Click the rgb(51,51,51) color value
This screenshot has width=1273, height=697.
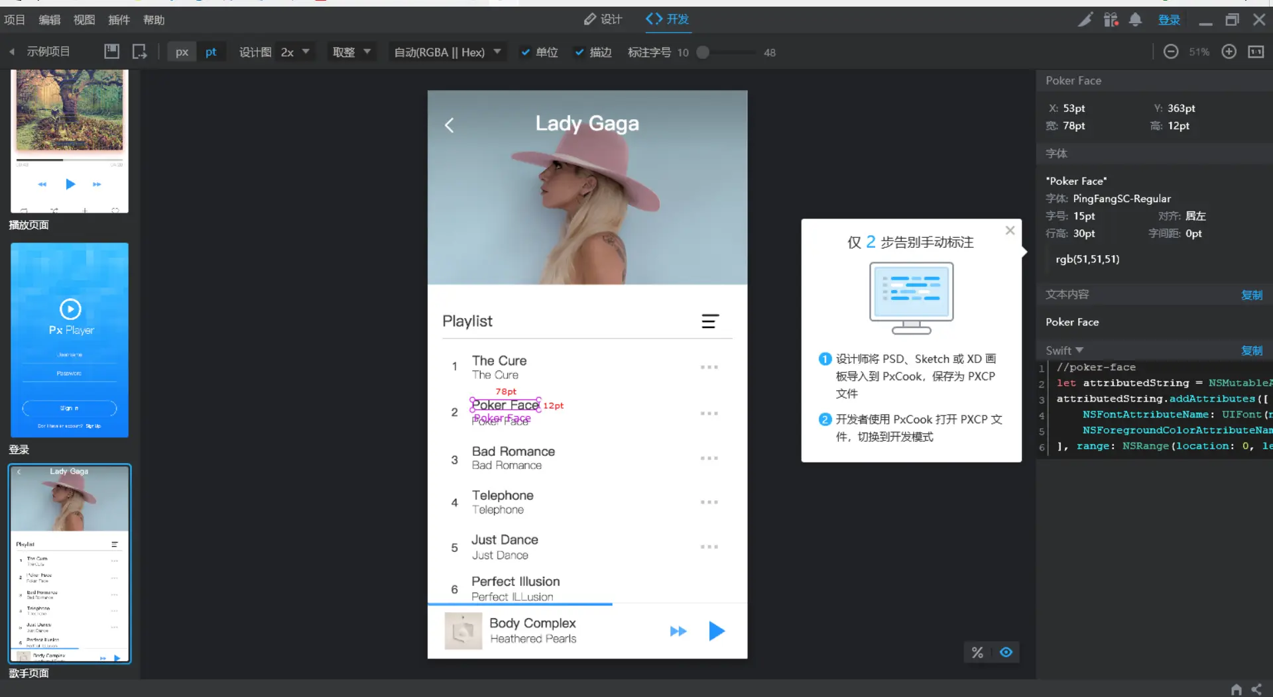(x=1087, y=259)
